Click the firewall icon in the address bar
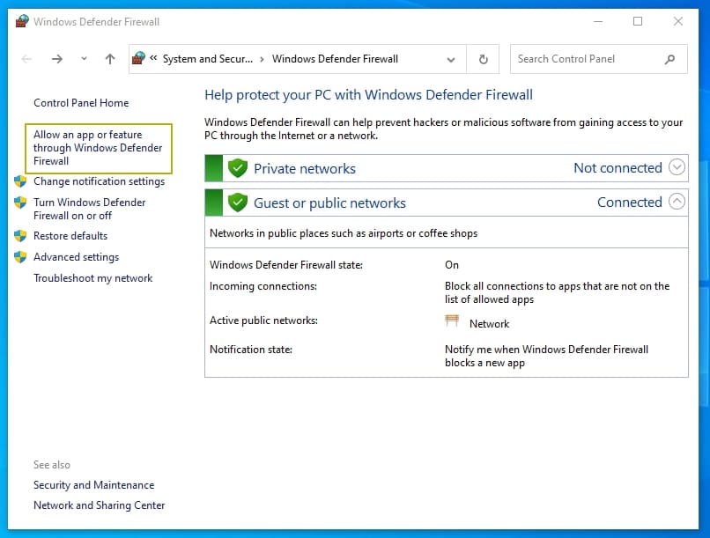710x538 pixels. 138,58
